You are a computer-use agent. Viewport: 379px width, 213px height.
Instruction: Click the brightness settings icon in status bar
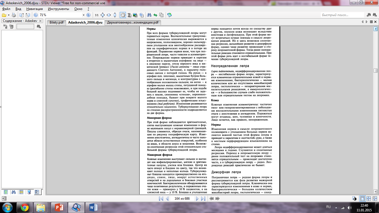[354, 199]
